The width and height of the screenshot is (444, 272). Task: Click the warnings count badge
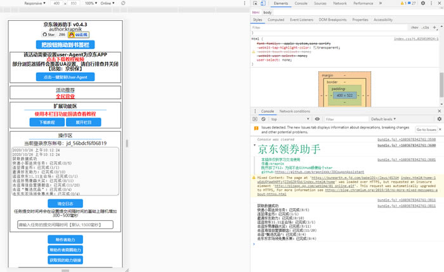point(403,3)
